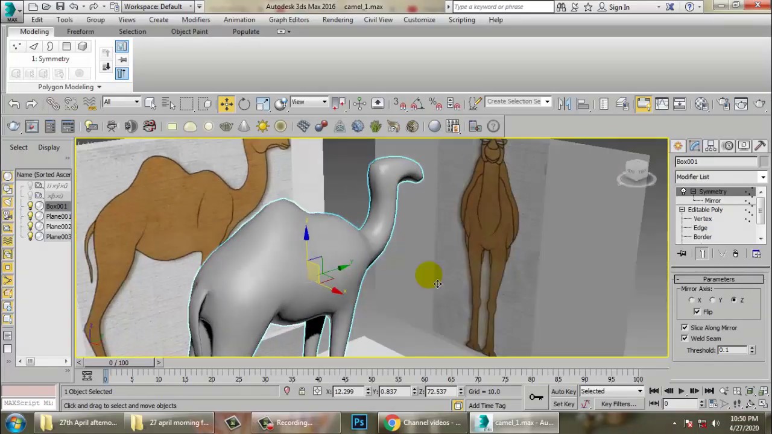Click the Align tool icon

tap(583, 104)
